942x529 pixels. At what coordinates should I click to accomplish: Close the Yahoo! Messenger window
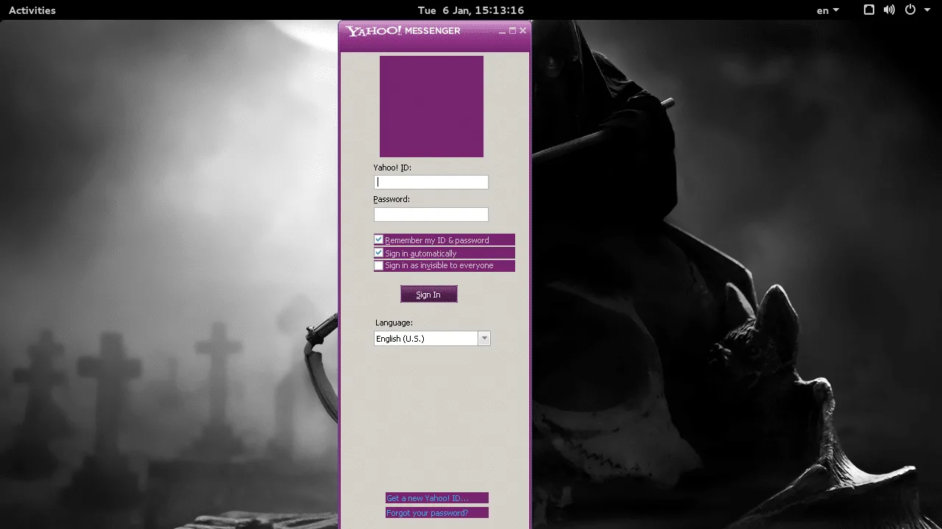point(523,31)
